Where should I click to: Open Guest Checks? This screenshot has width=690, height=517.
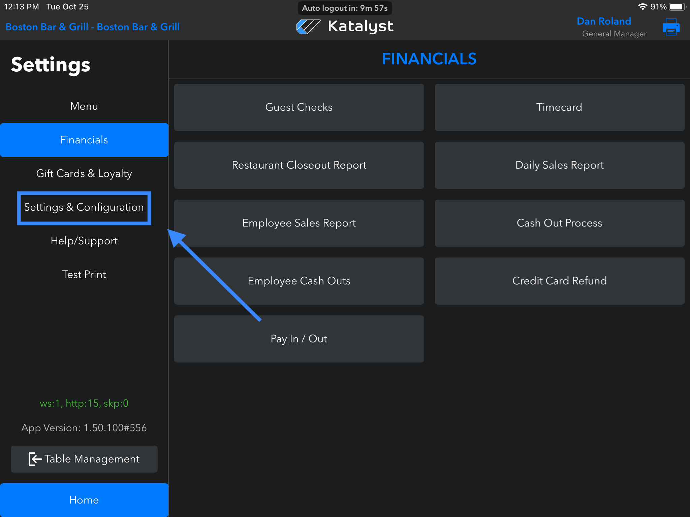point(299,107)
